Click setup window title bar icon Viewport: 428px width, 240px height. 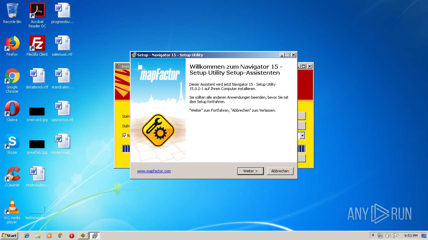[x=134, y=55]
